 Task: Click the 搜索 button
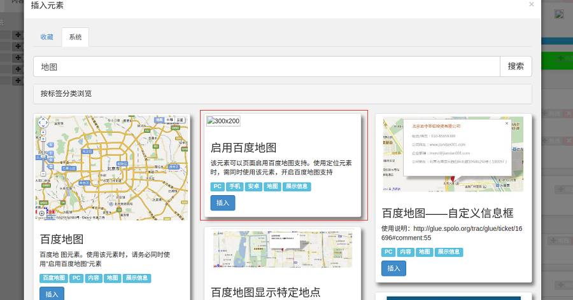[x=516, y=67]
